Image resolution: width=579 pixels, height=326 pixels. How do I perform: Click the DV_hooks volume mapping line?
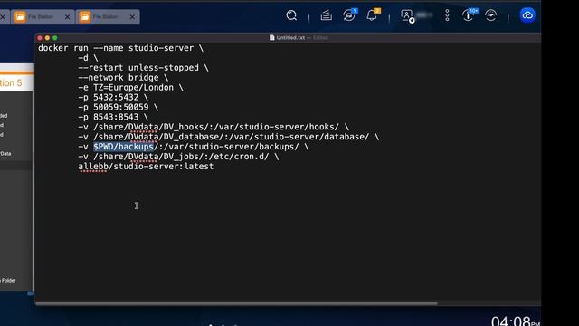tap(214, 127)
